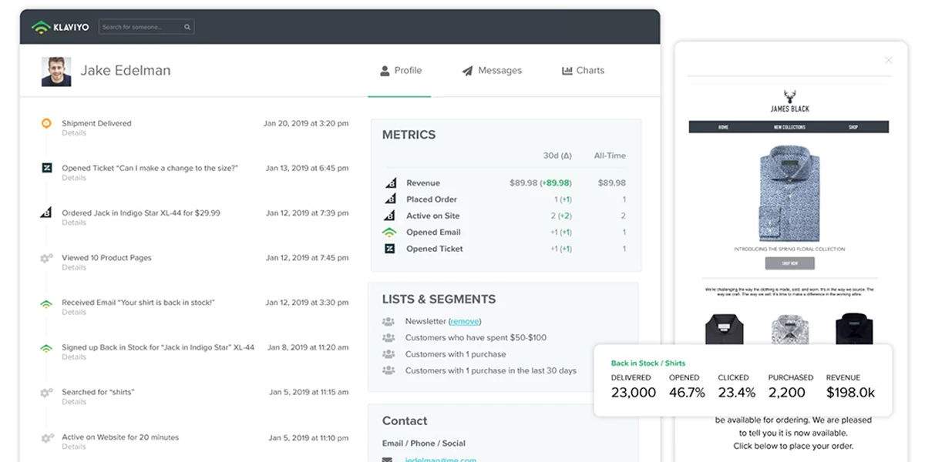Switch to the Charts tab
The height and width of the screenshot is (462, 925).
(584, 70)
